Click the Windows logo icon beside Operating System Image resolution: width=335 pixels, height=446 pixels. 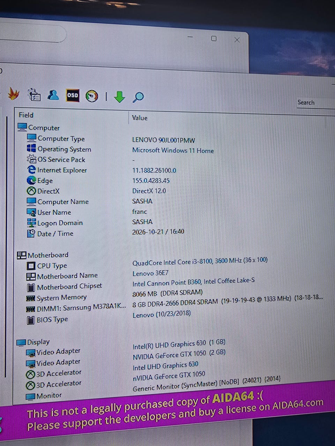(31, 148)
